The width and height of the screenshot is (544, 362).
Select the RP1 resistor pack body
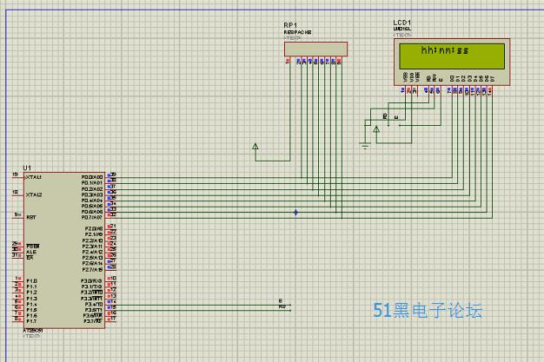tap(315, 49)
